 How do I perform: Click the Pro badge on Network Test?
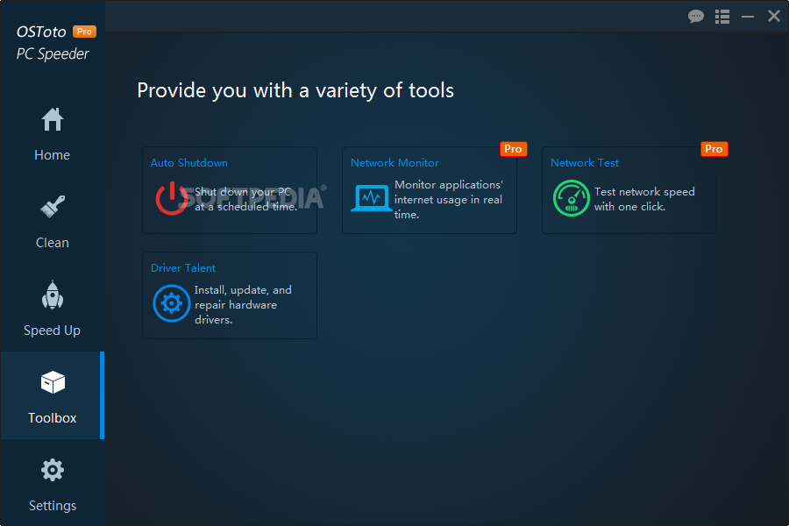point(714,149)
